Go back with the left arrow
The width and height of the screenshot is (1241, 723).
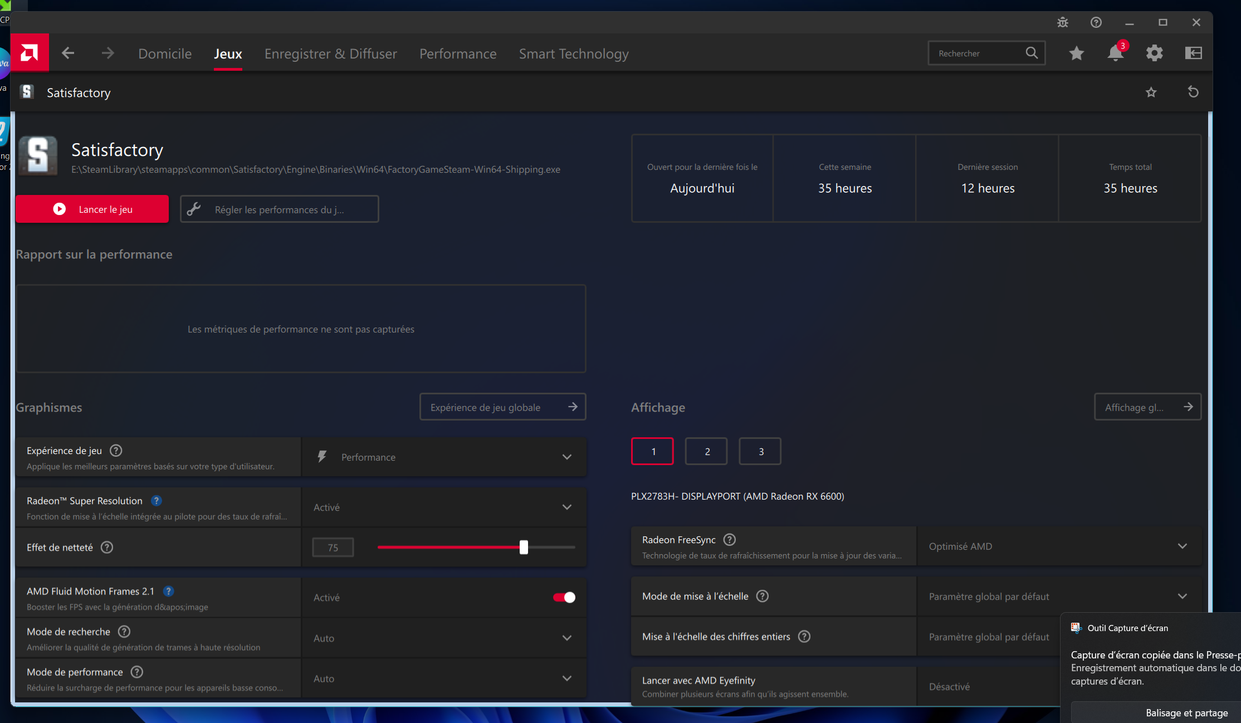[68, 53]
